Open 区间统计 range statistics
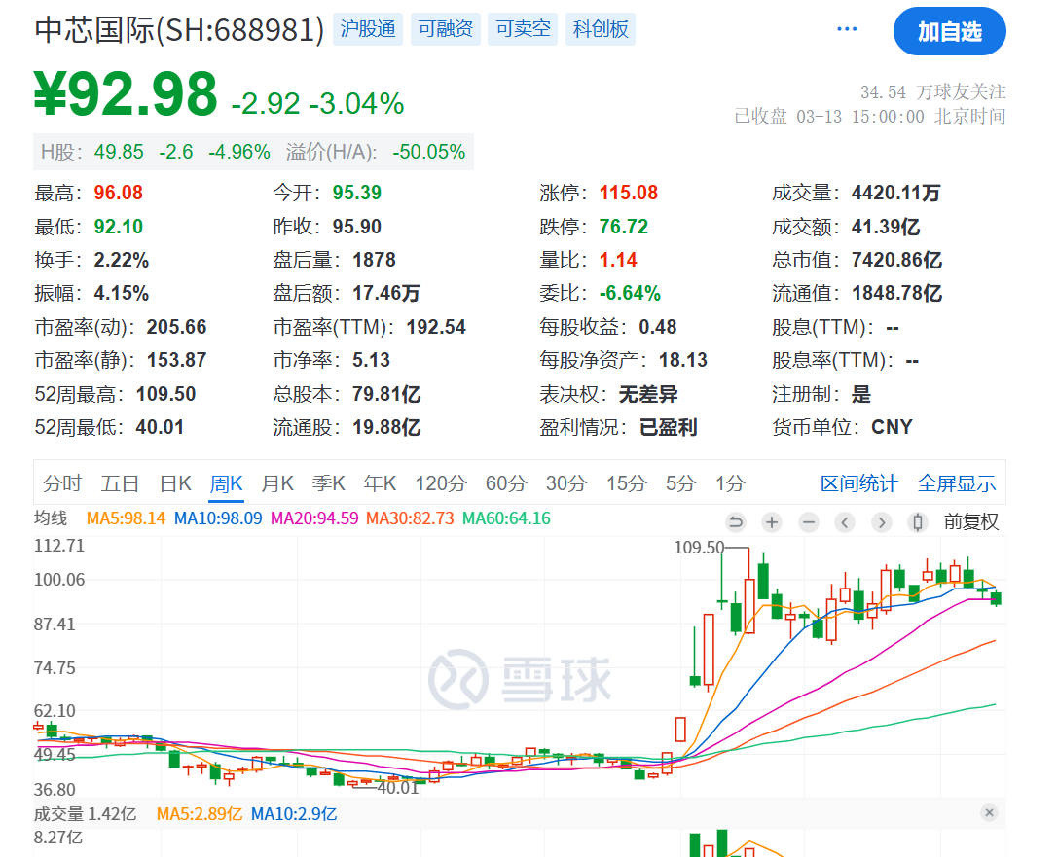 858,483
